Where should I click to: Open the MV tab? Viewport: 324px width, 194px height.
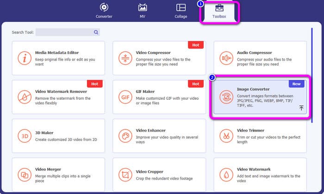click(x=143, y=11)
